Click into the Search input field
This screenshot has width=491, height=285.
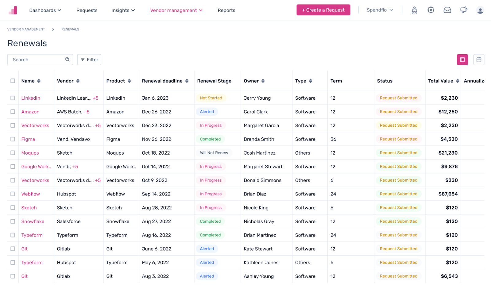click(40, 60)
